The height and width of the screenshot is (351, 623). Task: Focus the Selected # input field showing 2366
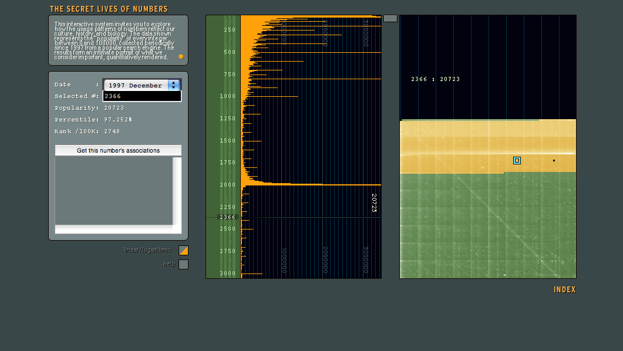142,96
